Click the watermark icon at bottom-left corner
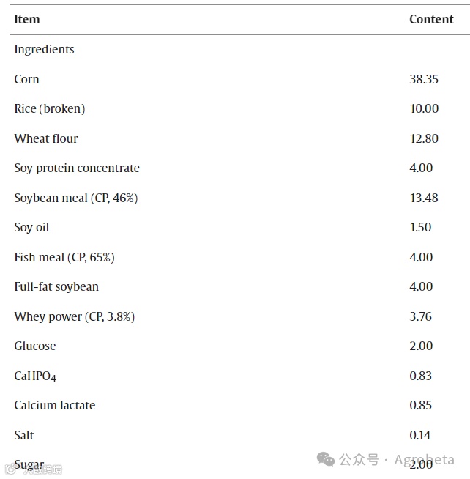 pos(10,469)
